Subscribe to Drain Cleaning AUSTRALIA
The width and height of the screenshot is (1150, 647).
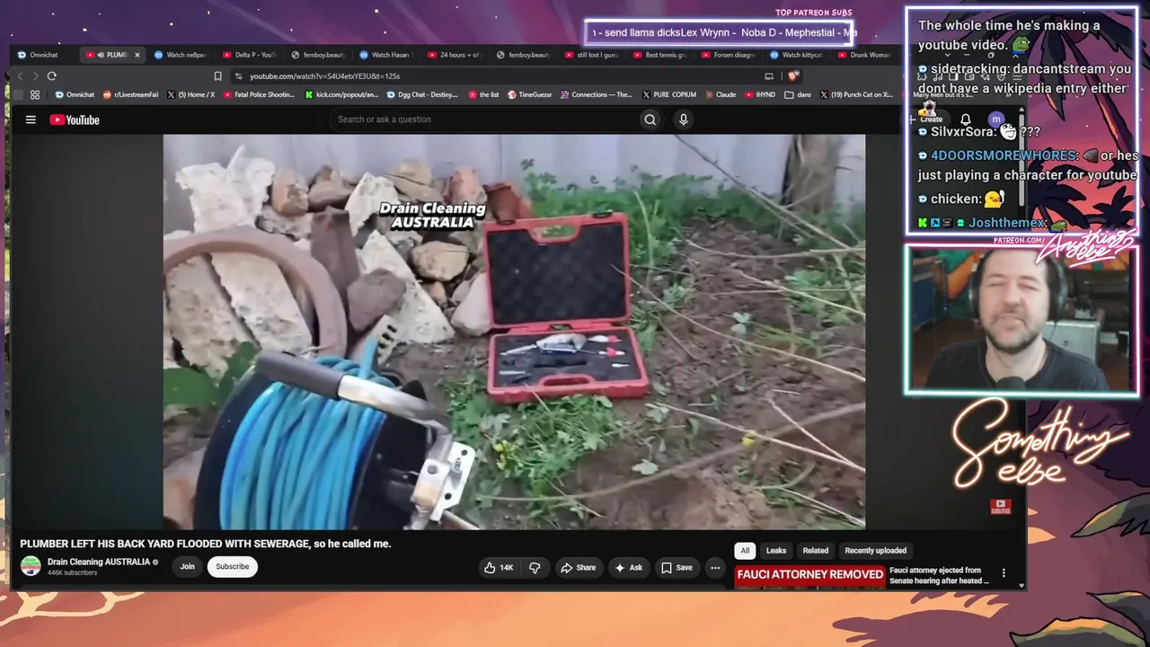[232, 567]
